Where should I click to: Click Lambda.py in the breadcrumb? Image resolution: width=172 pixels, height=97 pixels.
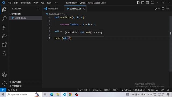(x=55, y=14)
